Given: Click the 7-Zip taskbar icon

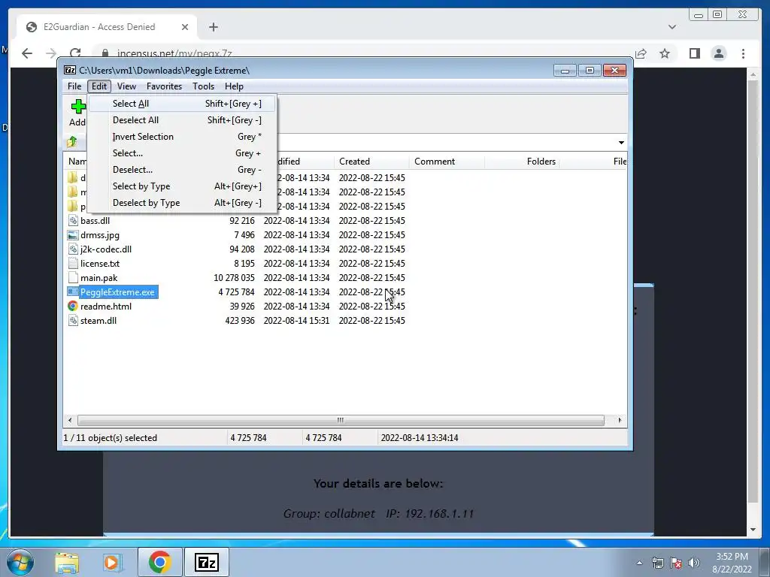Looking at the screenshot, I should 206,562.
